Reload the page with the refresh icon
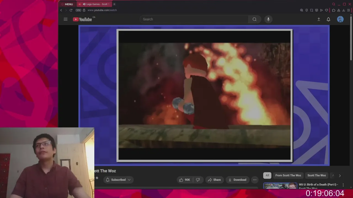 (x=71, y=10)
